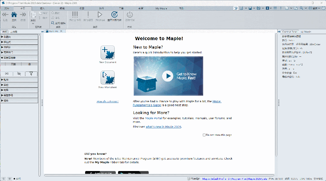Toggle the crossed-eye hide variables button
This screenshot has height=181, width=326.
pos(19,74)
